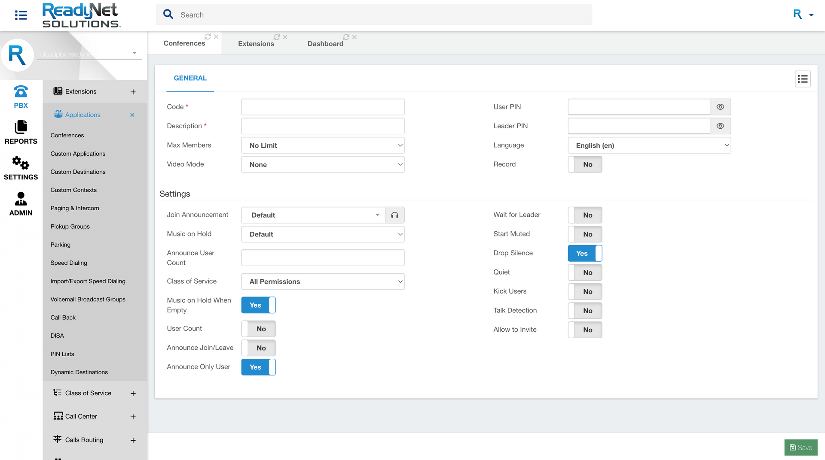Open the Max Members dropdown

coord(323,145)
